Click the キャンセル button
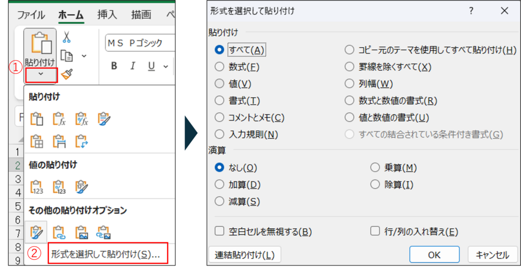This screenshot has width=521, height=271. click(493, 255)
